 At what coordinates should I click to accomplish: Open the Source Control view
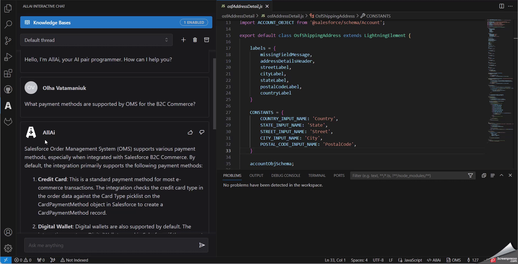click(x=8, y=40)
